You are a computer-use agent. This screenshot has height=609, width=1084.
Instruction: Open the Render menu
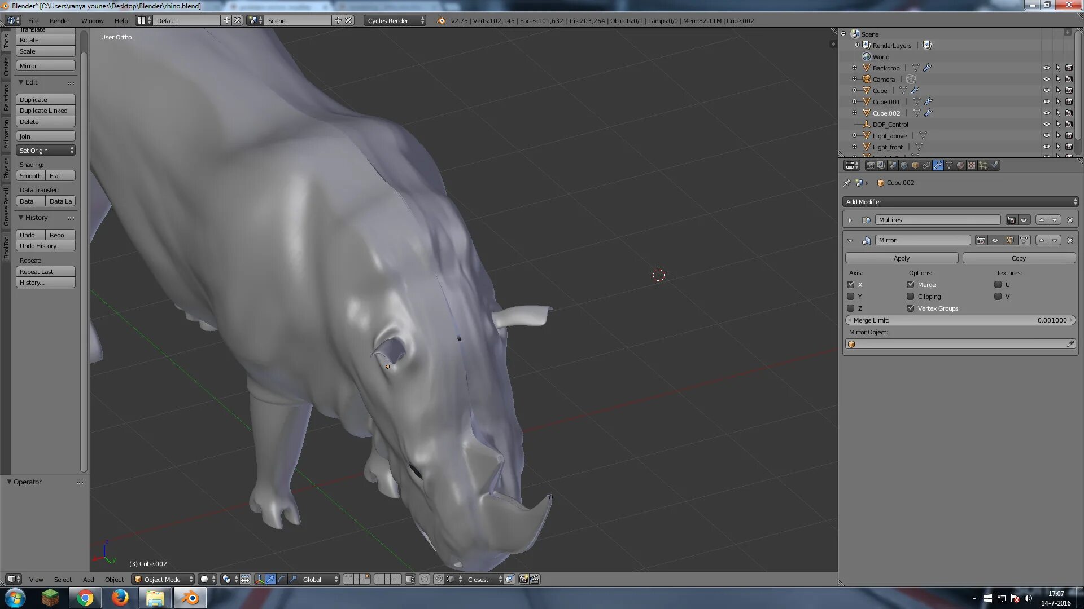[x=59, y=21]
